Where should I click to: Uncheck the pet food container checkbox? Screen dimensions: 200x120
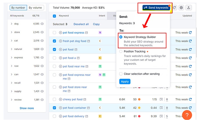coord(54,108)
